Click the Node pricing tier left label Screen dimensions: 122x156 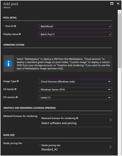point(13,143)
